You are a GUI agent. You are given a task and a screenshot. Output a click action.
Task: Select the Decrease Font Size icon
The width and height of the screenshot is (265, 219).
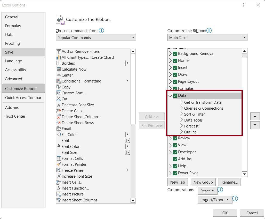[x=59, y=105]
